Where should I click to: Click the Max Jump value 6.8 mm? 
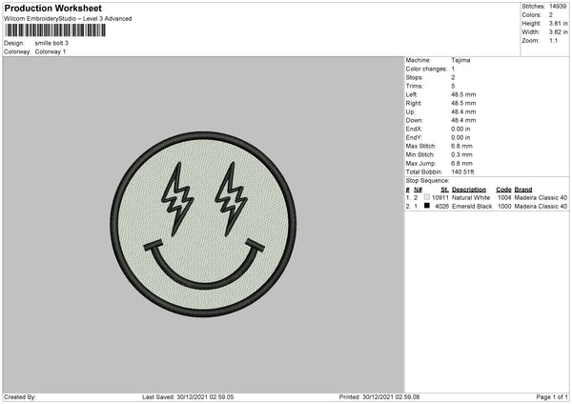pos(461,164)
